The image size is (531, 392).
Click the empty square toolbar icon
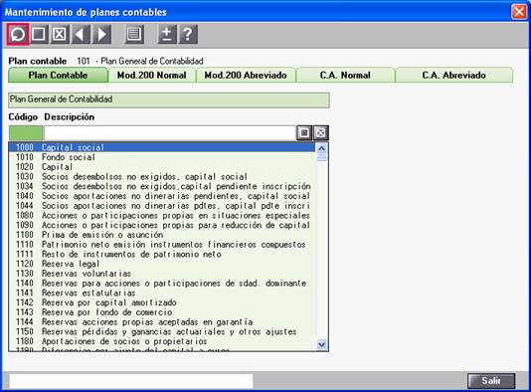click(39, 34)
